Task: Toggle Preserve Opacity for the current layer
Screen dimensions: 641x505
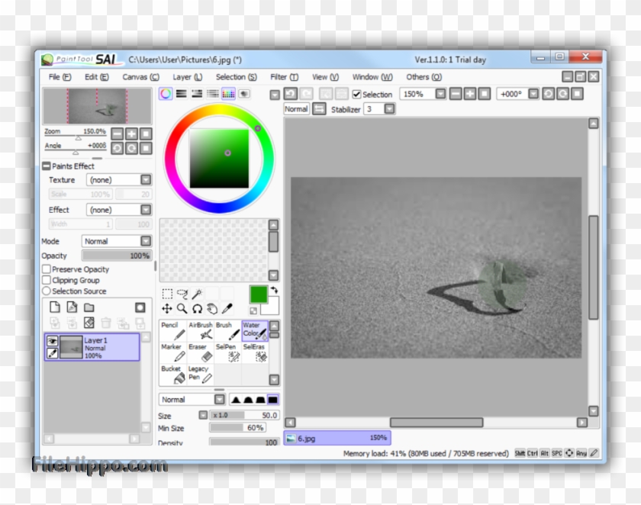Action: [45, 269]
